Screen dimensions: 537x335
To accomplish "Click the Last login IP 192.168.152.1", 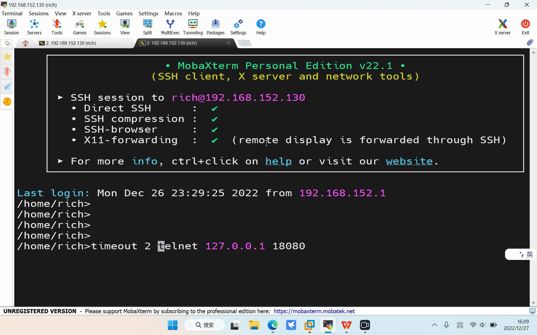I will click(x=342, y=193).
